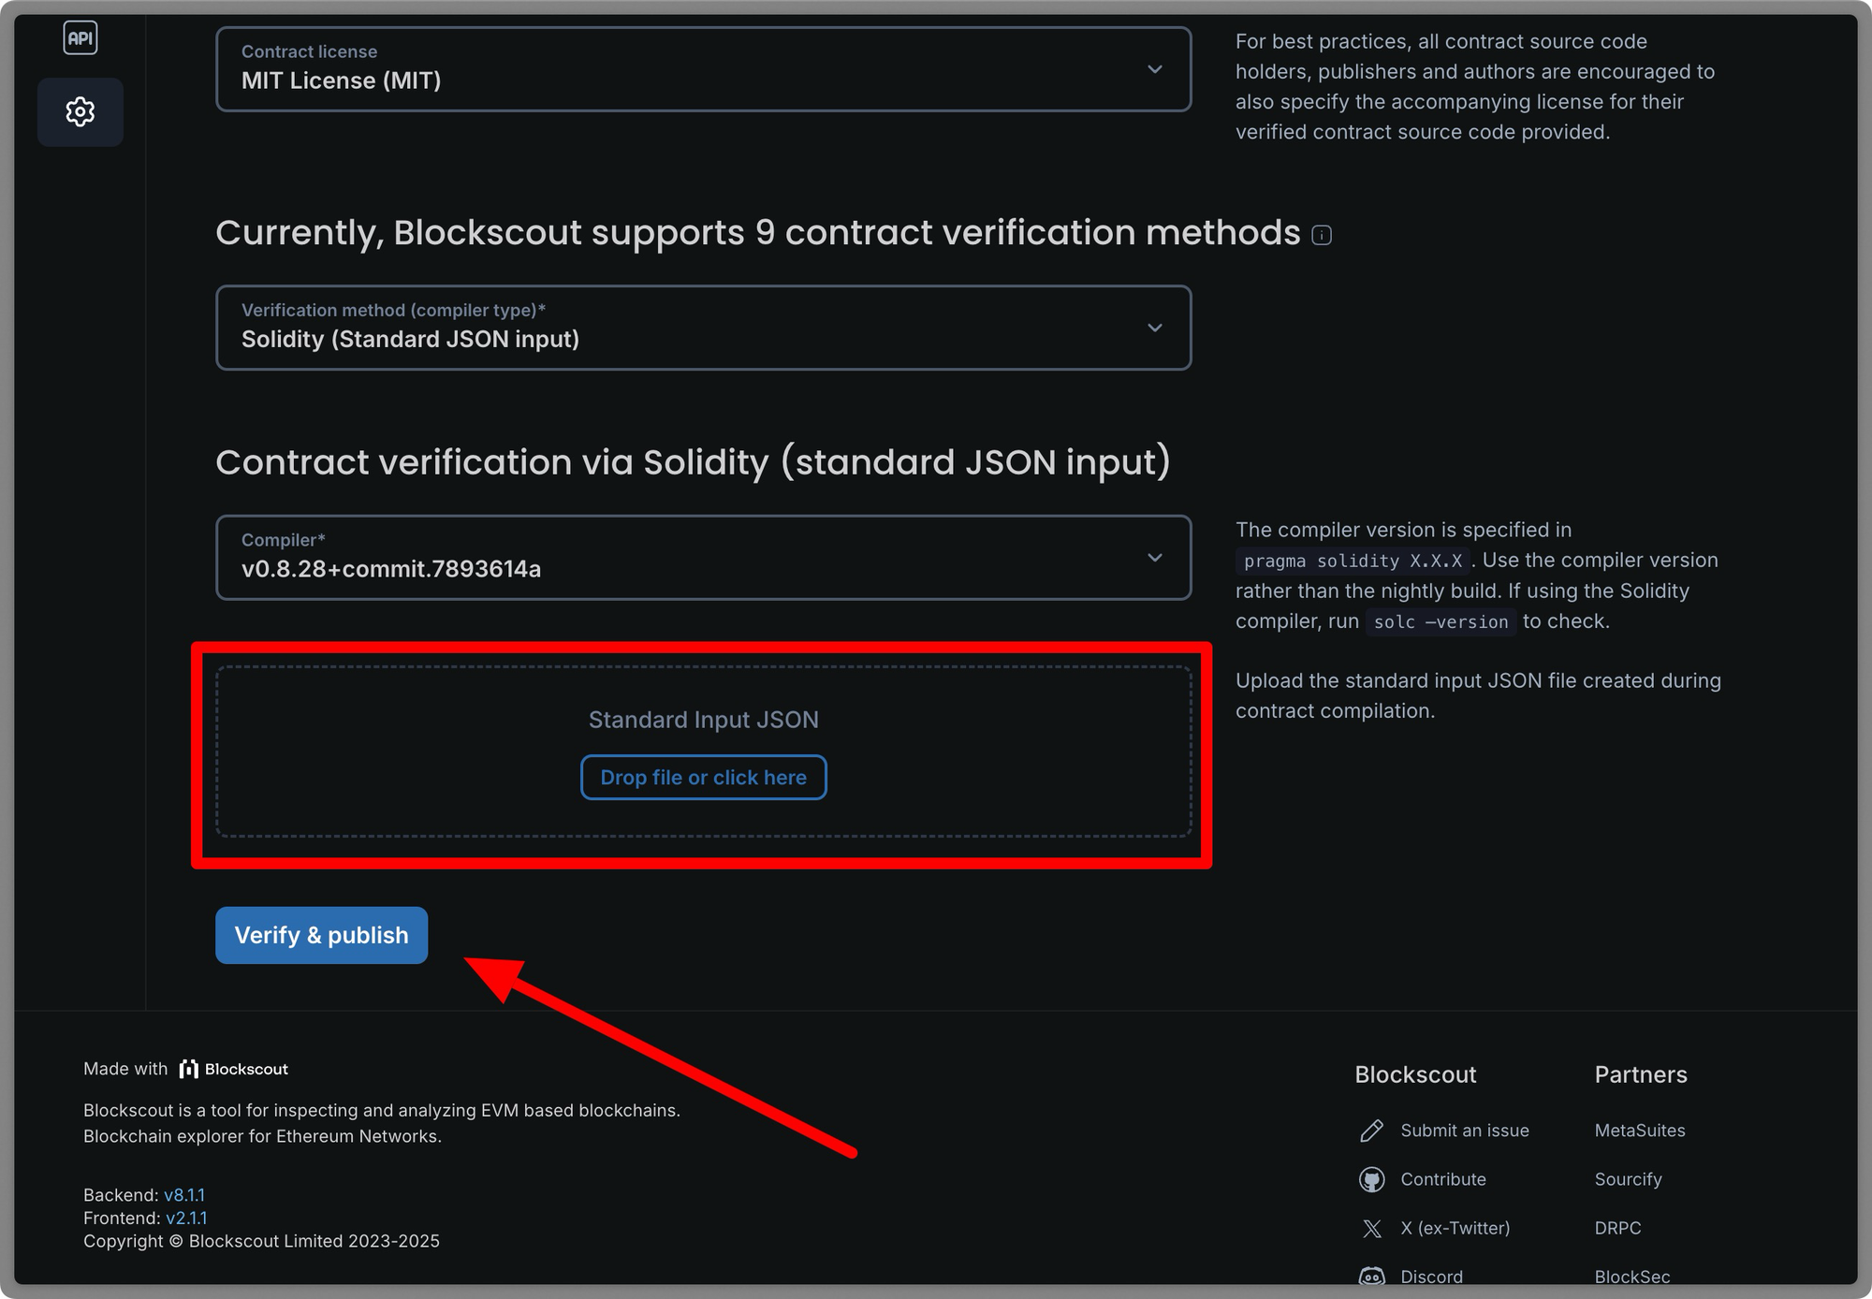Click the X (ex-Twitter) icon in footer
This screenshot has width=1872, height=1299.
coord(1371,1228)
